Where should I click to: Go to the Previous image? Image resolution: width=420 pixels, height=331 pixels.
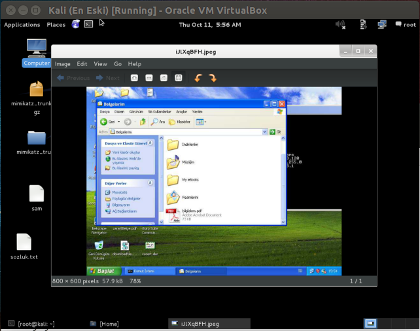point(73,78)
